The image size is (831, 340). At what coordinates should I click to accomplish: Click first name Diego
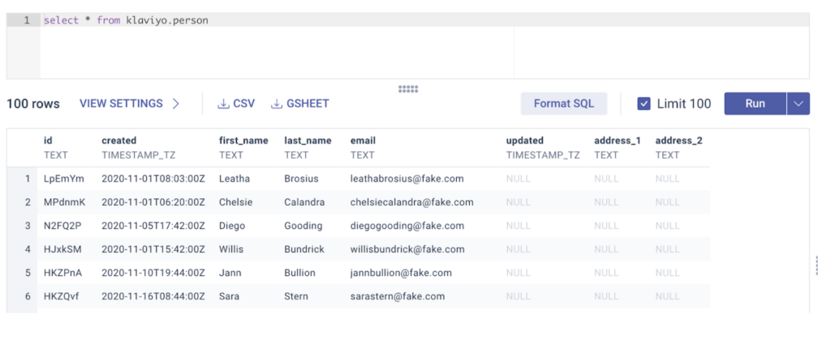coord(232,226)
